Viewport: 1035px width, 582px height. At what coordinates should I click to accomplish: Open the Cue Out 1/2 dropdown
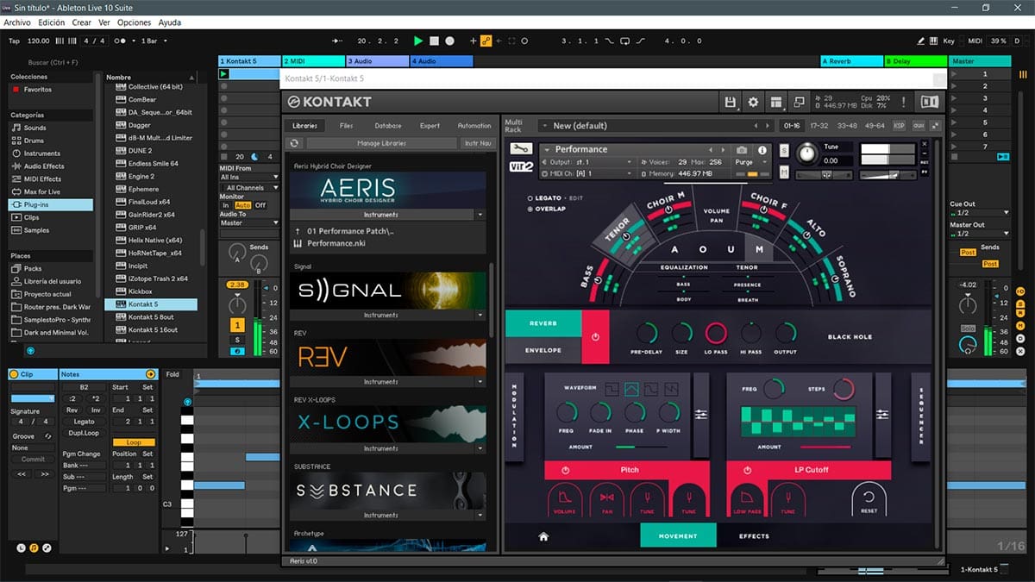click(x=980, y=212)
